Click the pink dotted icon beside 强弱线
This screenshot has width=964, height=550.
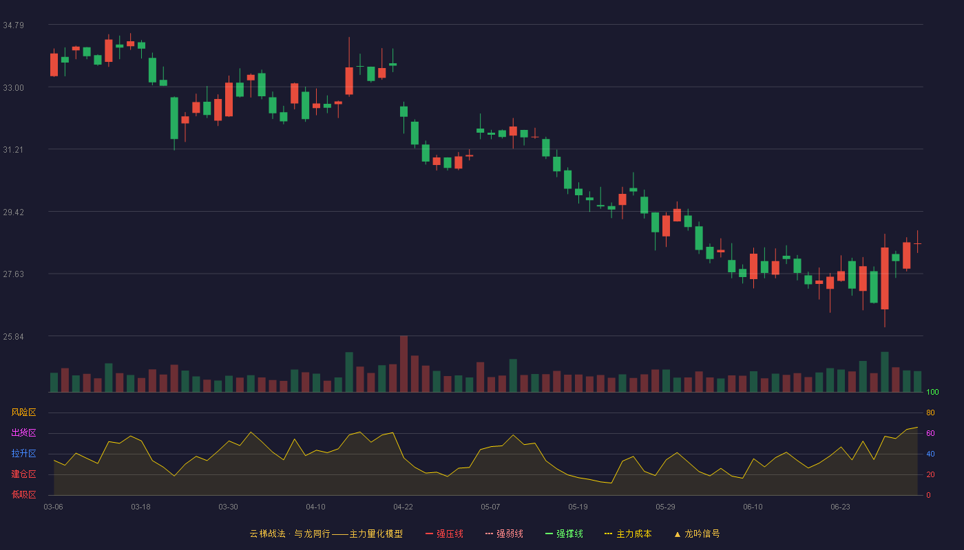click(489, 533)
